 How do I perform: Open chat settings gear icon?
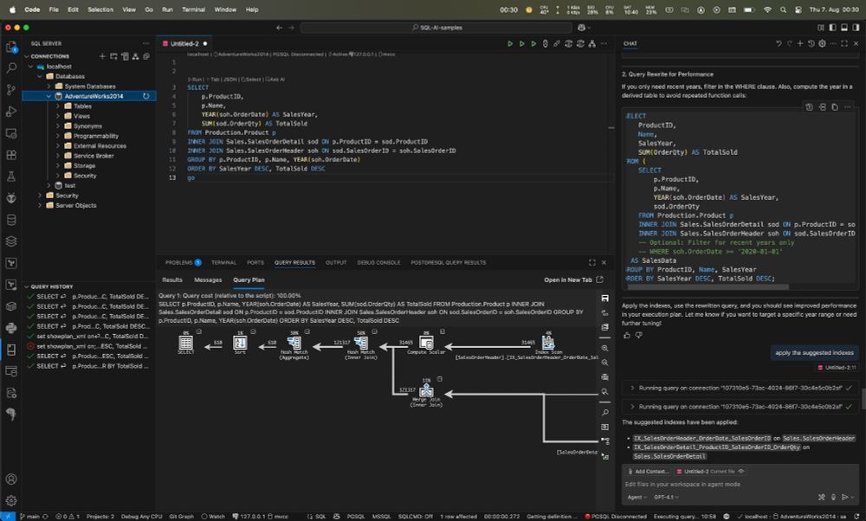coord(822,43)
